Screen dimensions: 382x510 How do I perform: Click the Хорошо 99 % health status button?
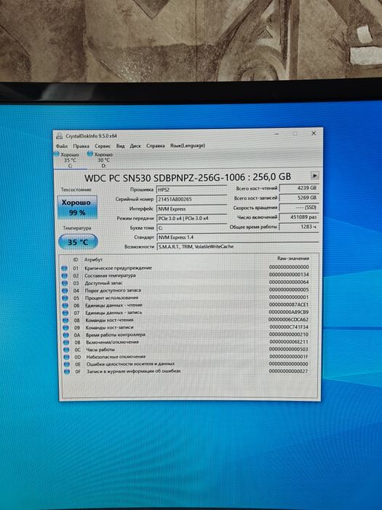pos(77,207)
